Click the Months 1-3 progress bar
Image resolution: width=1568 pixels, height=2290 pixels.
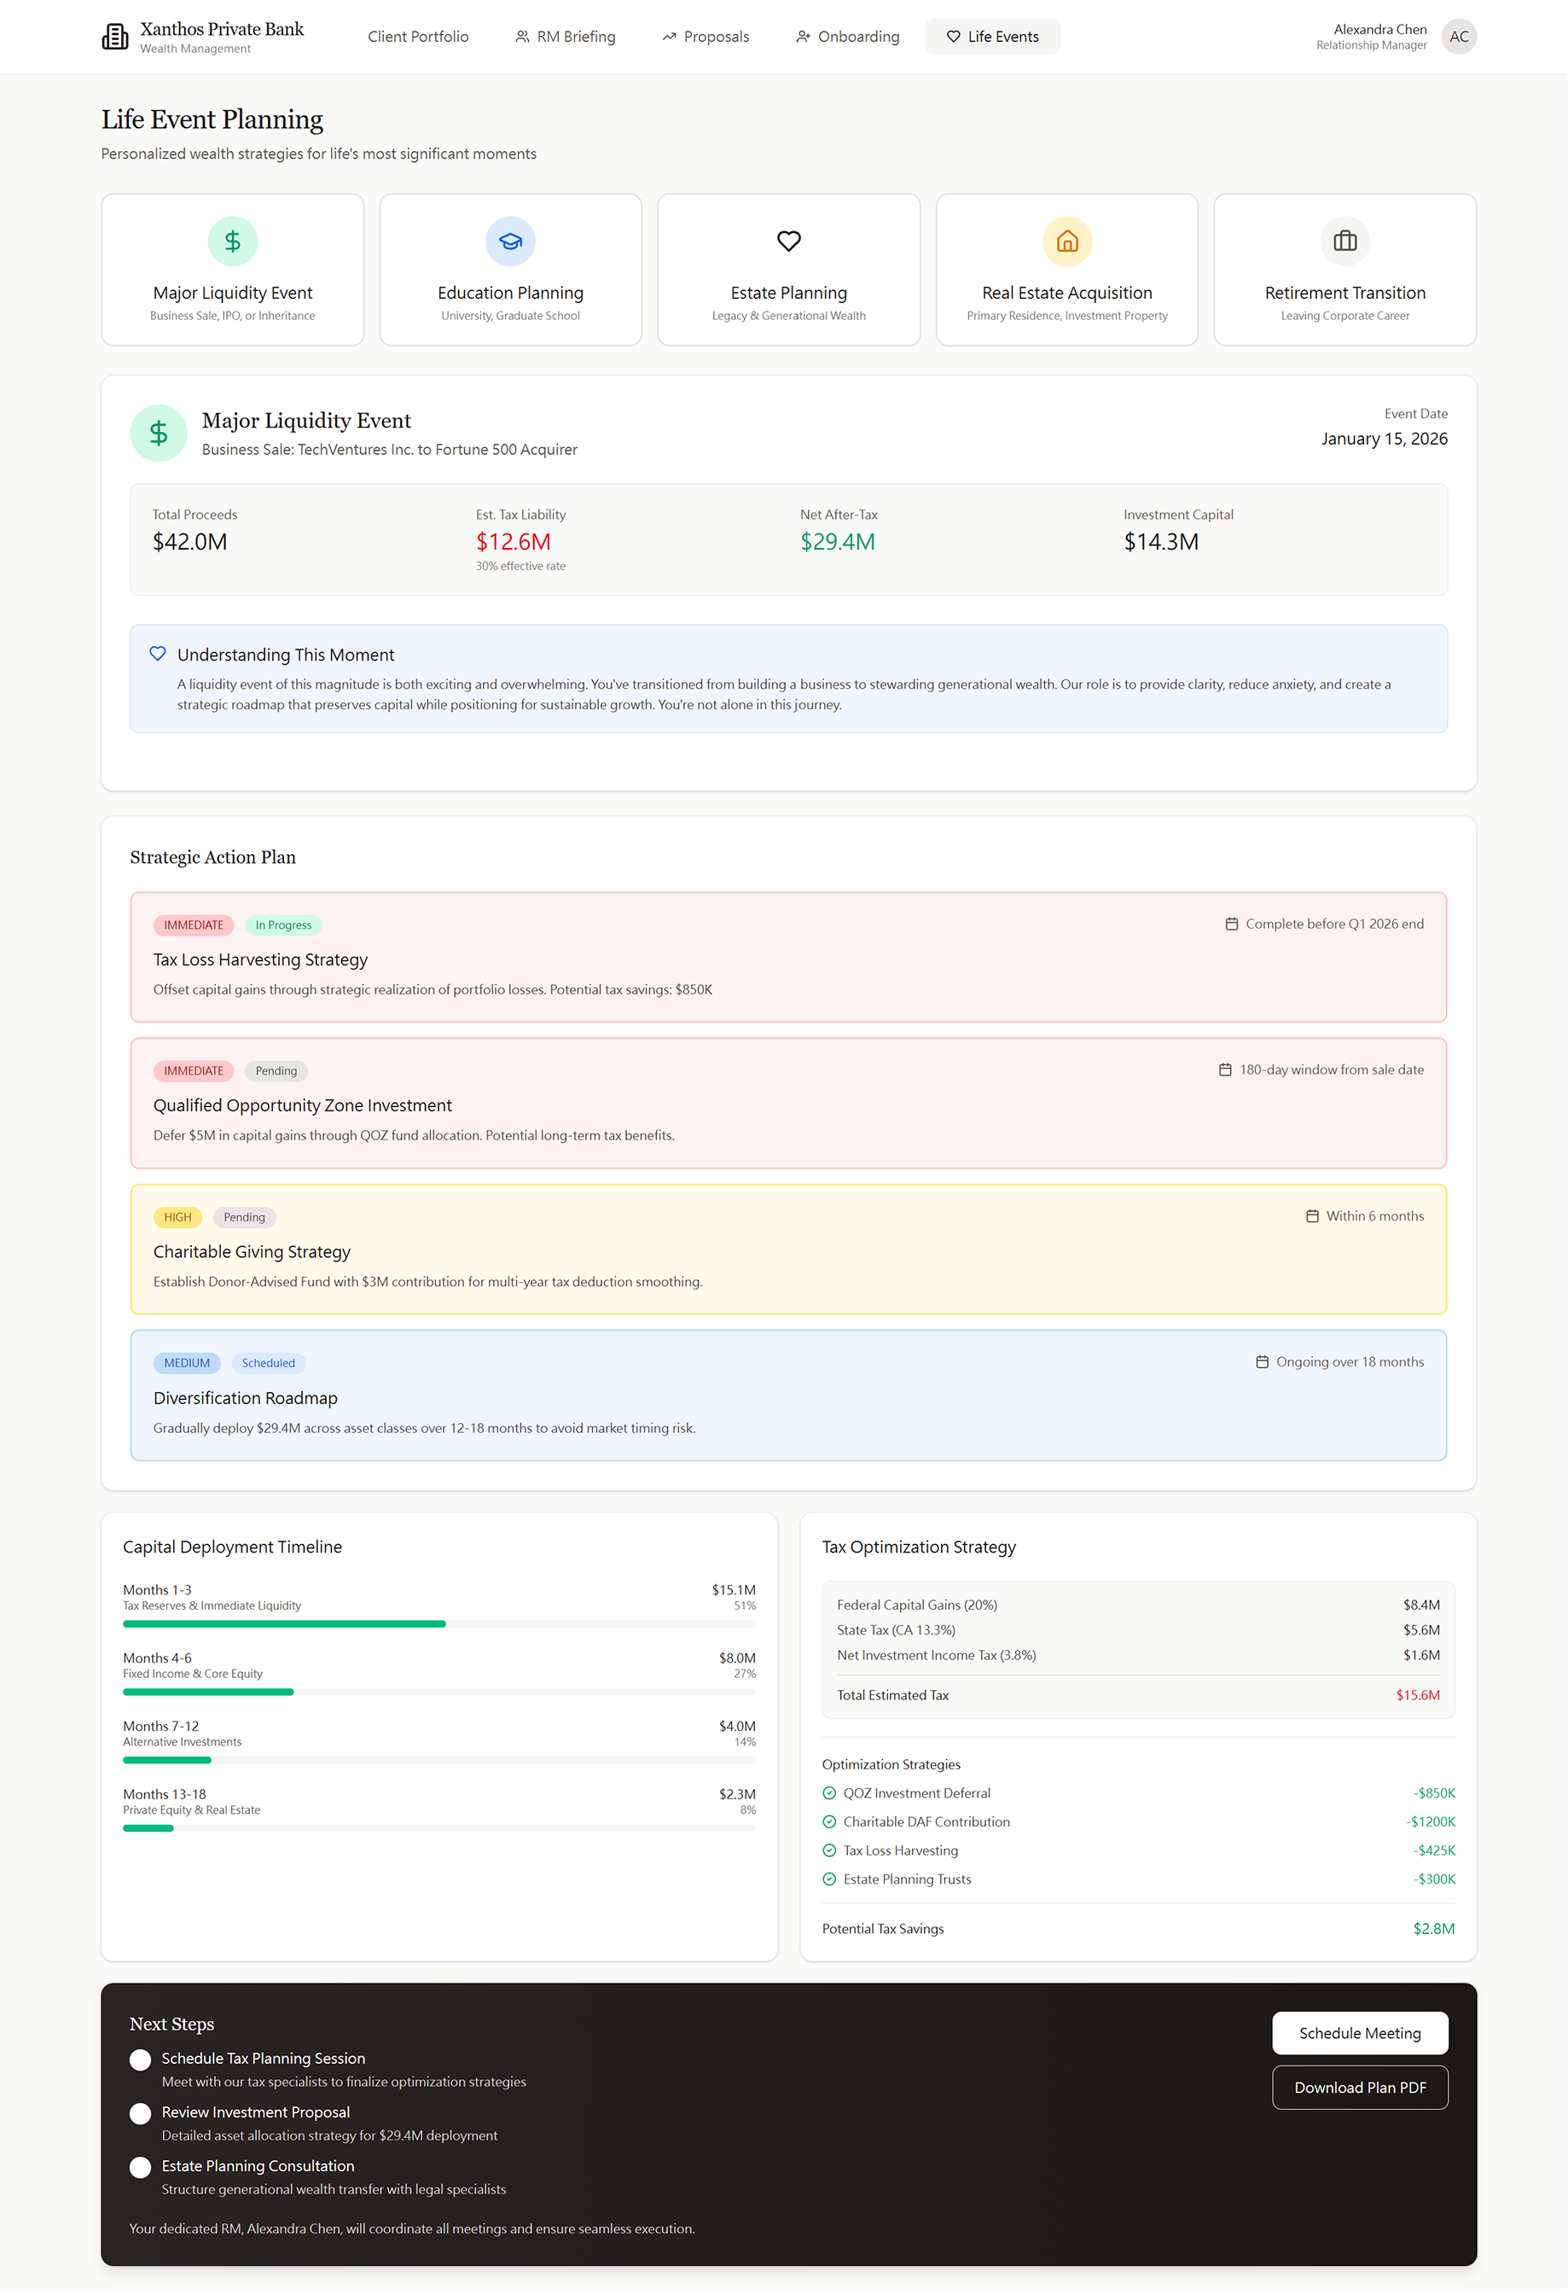point(439,1624)
